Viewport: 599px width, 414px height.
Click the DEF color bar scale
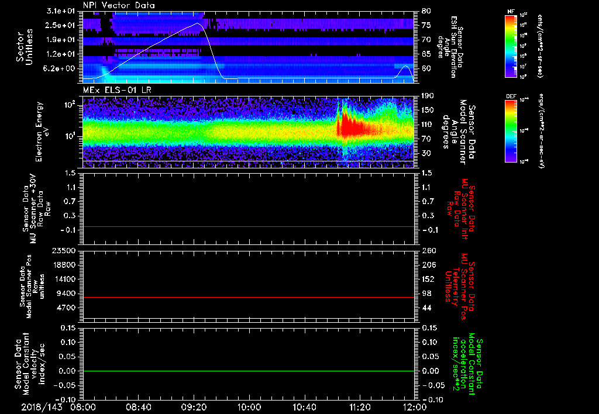(511, 130)
